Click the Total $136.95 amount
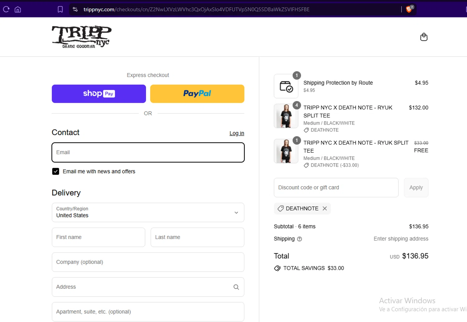The width and height of the screenshot is (467, 322). pyautogui.click(x=415, y=256)
